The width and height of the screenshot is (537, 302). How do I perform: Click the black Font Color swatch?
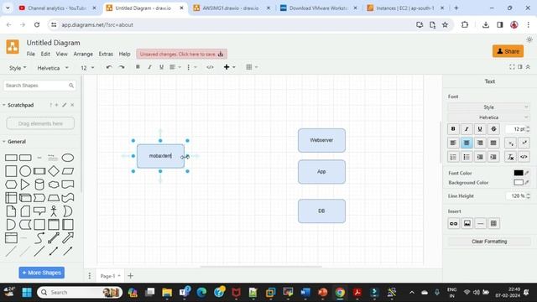click(519, 173)
